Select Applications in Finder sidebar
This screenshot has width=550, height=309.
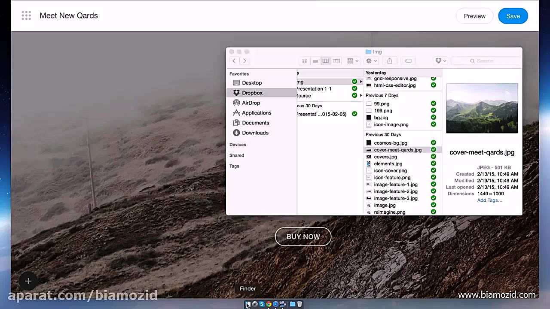tap(257, 113)
